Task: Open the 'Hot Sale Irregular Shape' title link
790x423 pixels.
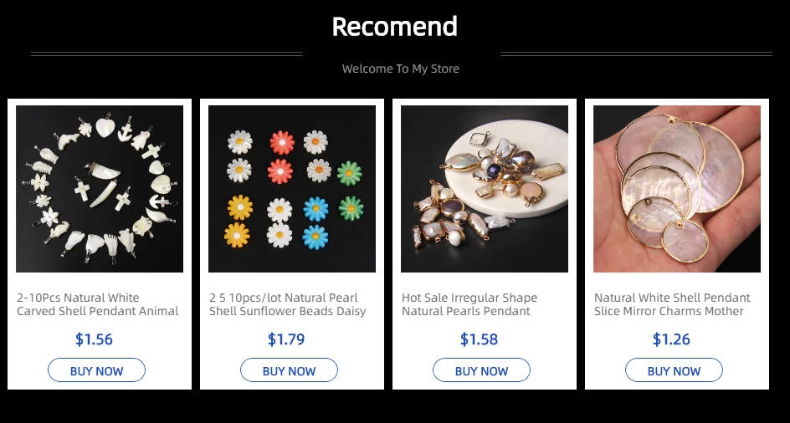Action: coord(469,304)
